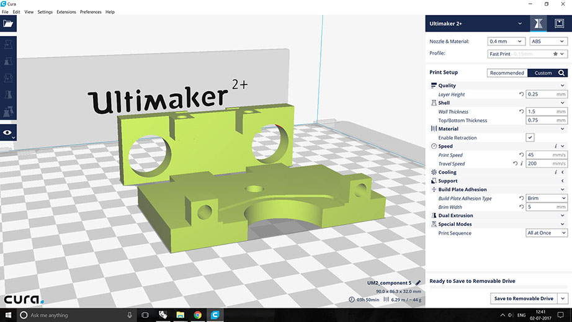Viewport: 572px width, 322px height.
Task: Select the Rotate tool in the left toolbar
Action: coord(8,78)
